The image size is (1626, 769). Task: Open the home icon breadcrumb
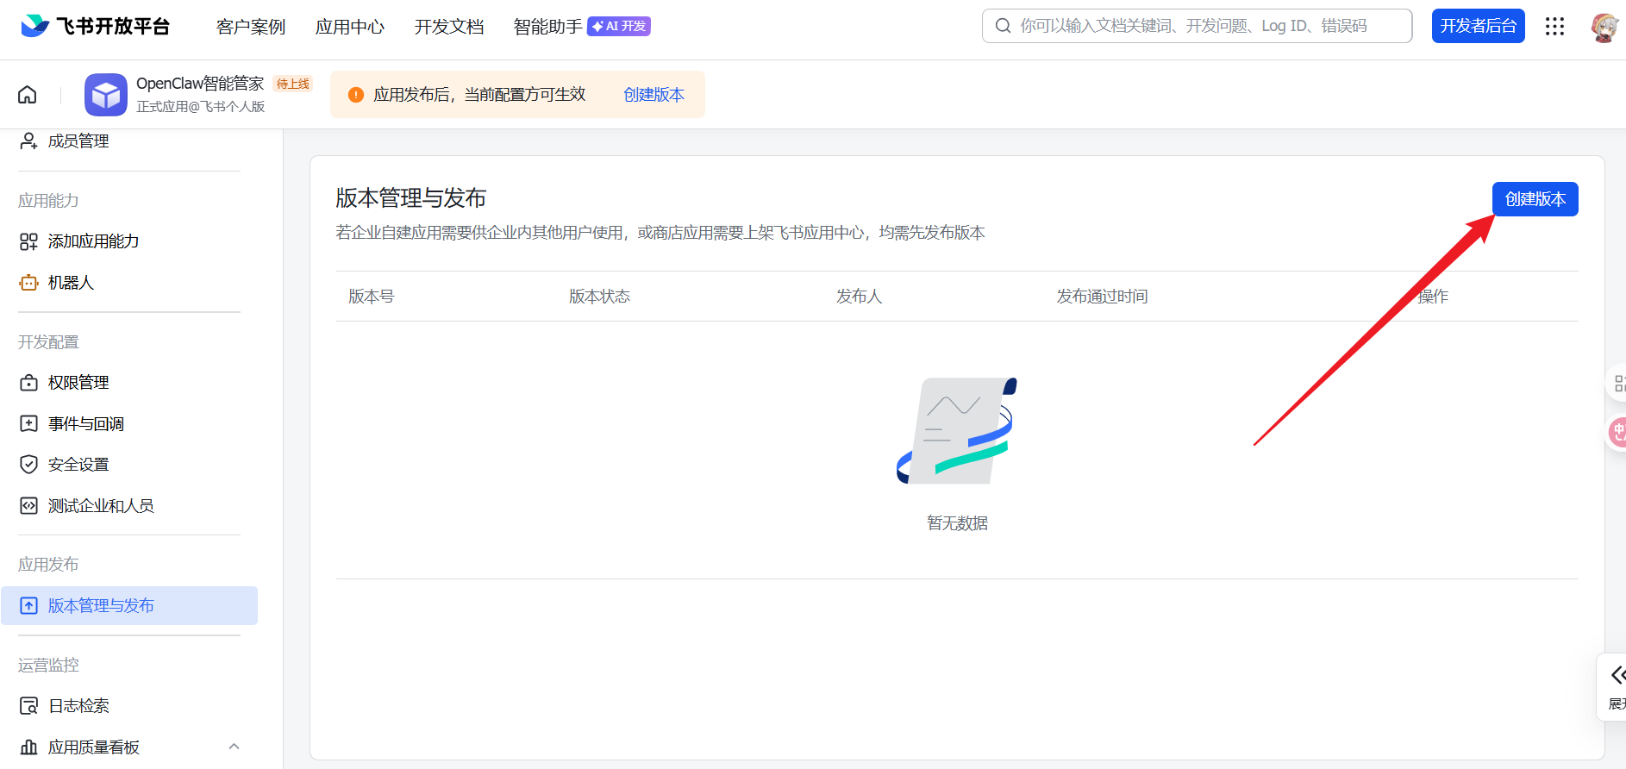(x=28, y=94)
